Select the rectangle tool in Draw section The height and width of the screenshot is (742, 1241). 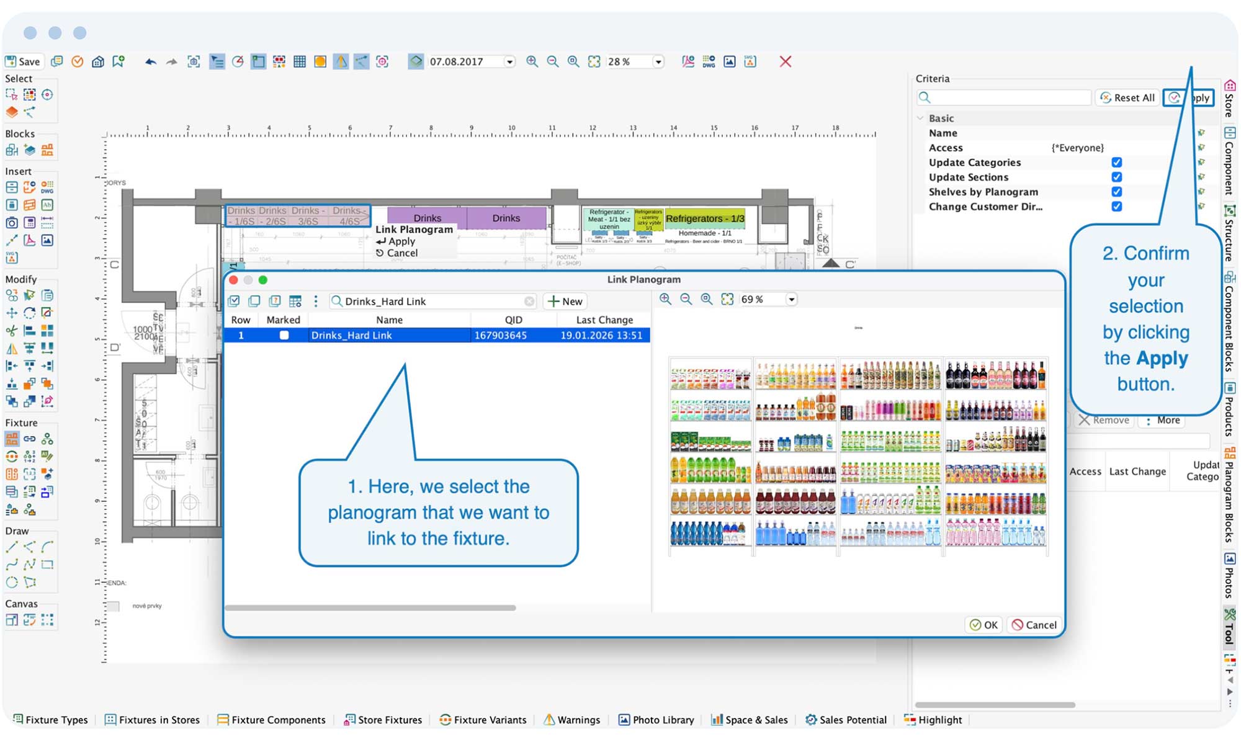(x=47, y=565)
